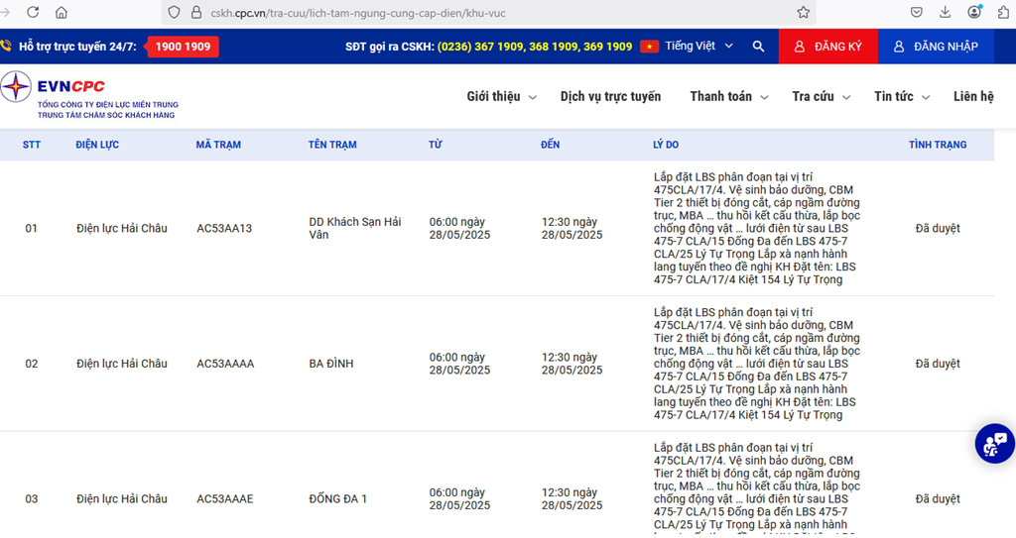Expand the Tra cứu menu
Screen dimensions: 1016x538
pyautogui.click(x=821, y=97)
